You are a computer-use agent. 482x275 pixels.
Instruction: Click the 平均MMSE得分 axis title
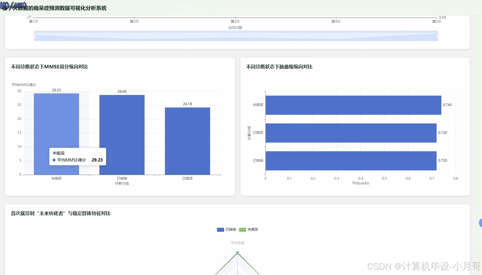[x=24, y=85]
